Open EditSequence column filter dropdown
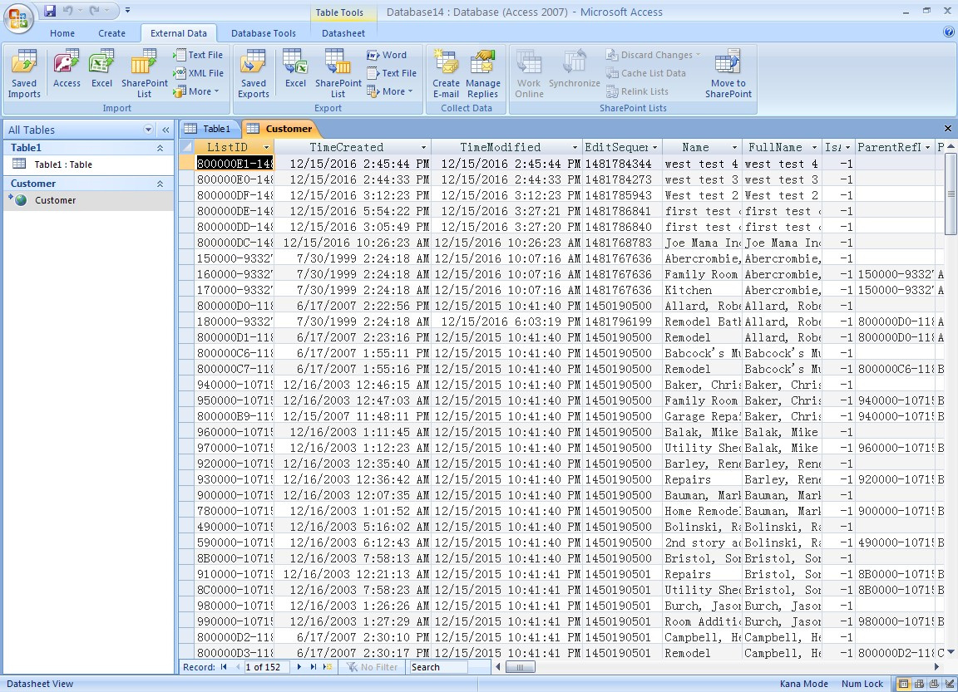Screen dimensions: 958x692 coord(655,148)
